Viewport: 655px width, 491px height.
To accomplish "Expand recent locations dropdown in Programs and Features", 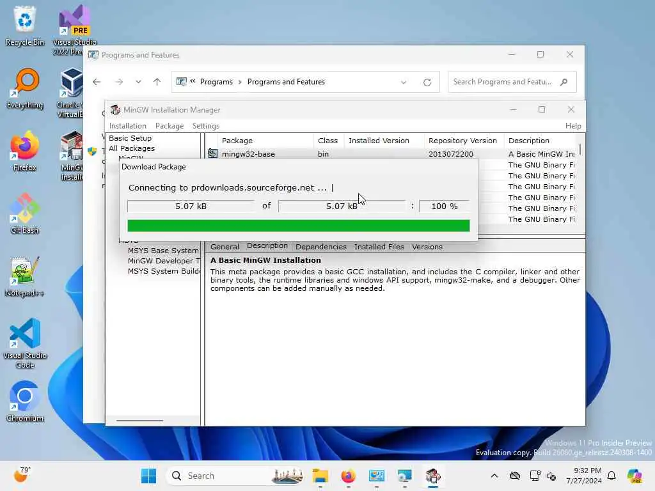I will click(x=138, y=82).
